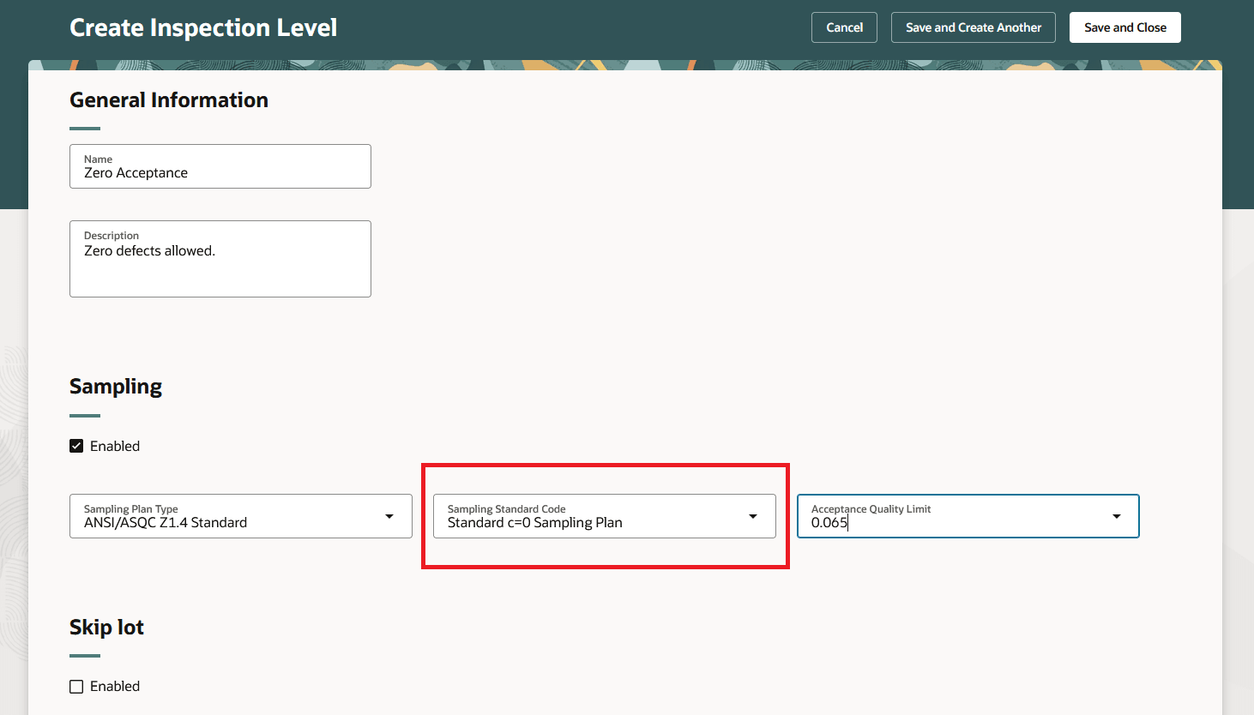Click the Cancel button

(844, 27)
